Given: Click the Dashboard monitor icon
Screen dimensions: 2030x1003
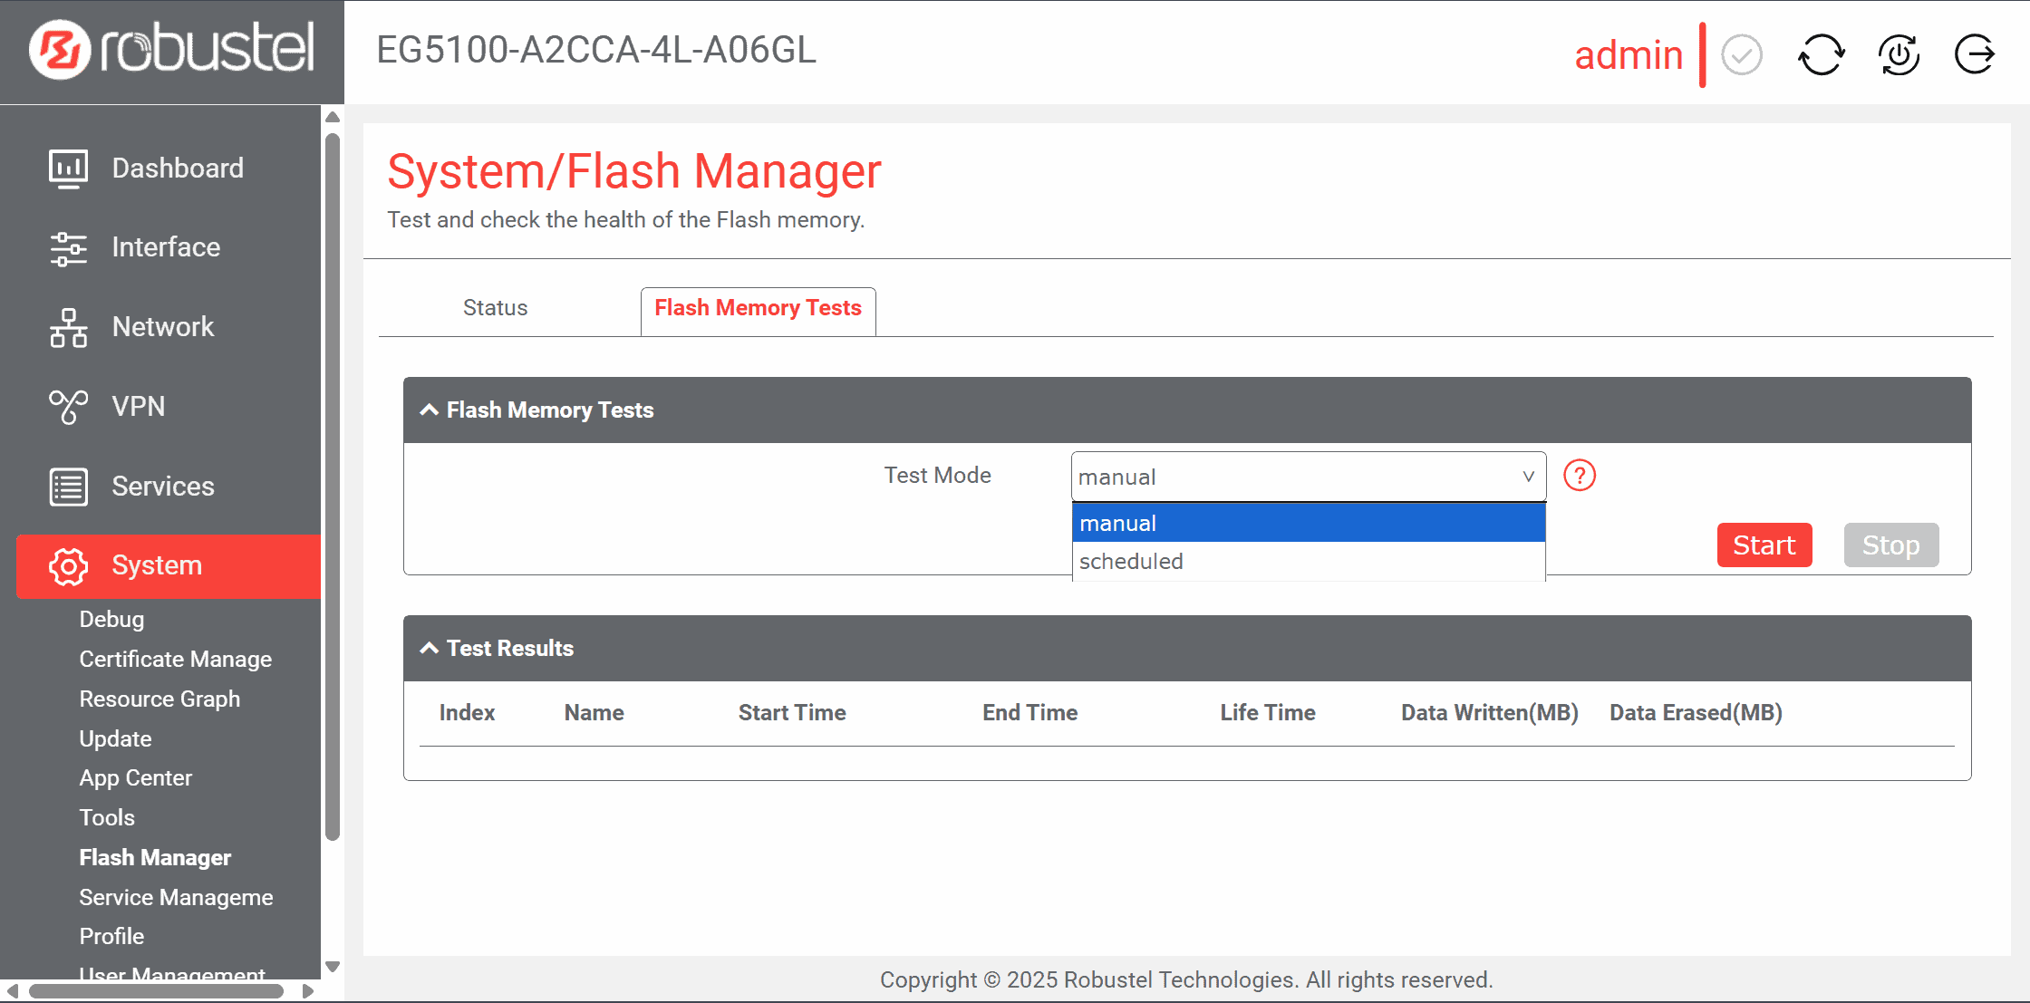Looking at the screenshot, I should click(69, 169).
